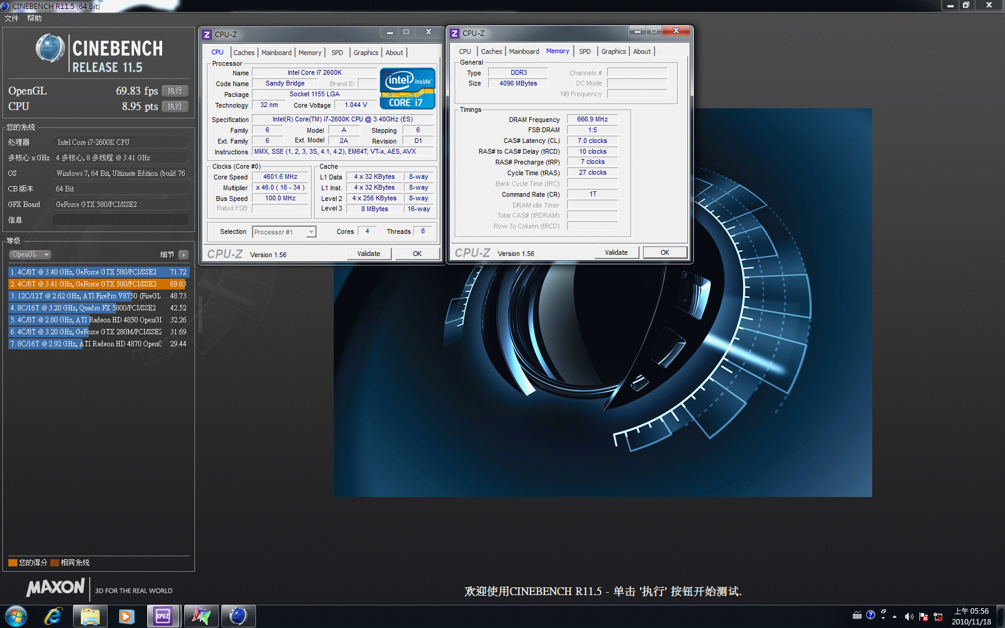Viewport: 1005px width, 628px height.
Task: Click the keyboard input language tray icon
Action: tap(857, 615)
